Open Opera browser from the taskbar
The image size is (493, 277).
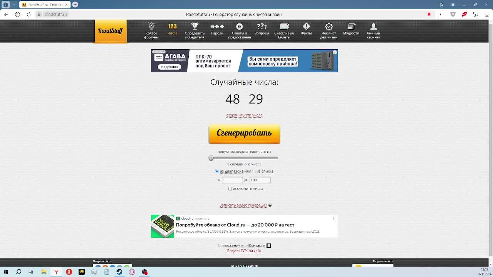pyautogui.click(x=132, y=272)
